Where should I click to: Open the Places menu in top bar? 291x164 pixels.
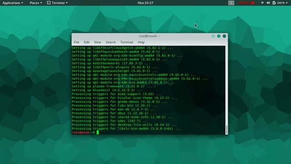[x=36, y=3]
